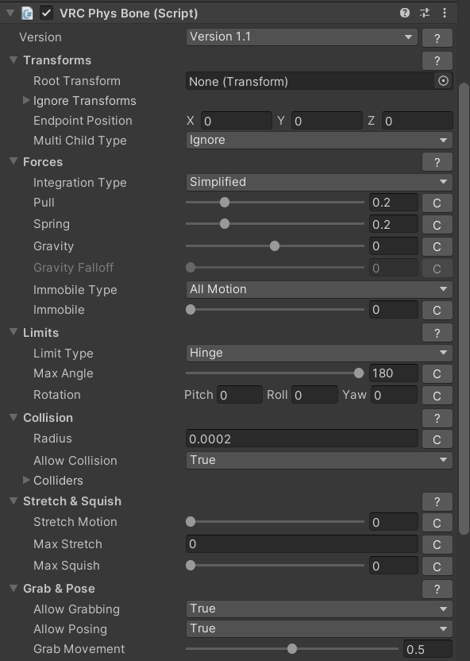Click the Rotation Yaw field
The image size is (470, 661).
[x=395, y=395]
